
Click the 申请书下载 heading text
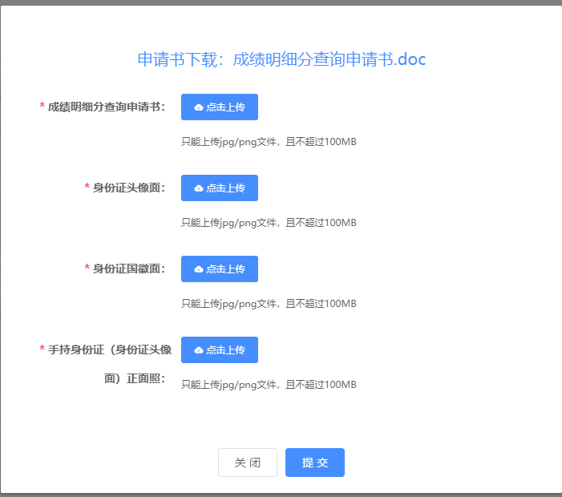pyautogui.click(x=183, y=59)
